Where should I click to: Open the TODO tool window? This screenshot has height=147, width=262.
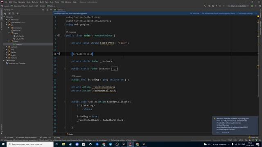pyautogui.click(x=9, y=138)
